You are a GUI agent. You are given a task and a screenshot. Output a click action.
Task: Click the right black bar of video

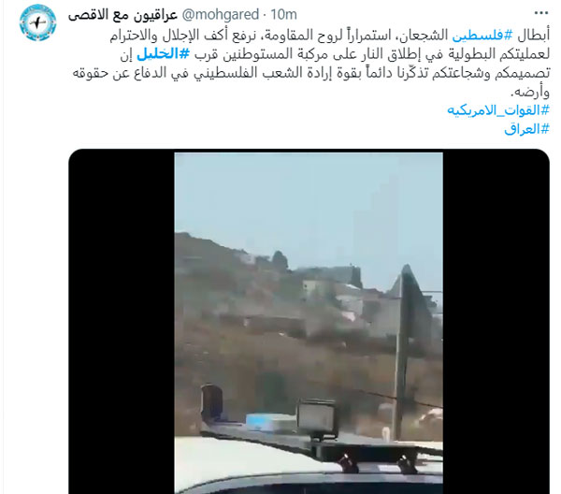point(496,322)
